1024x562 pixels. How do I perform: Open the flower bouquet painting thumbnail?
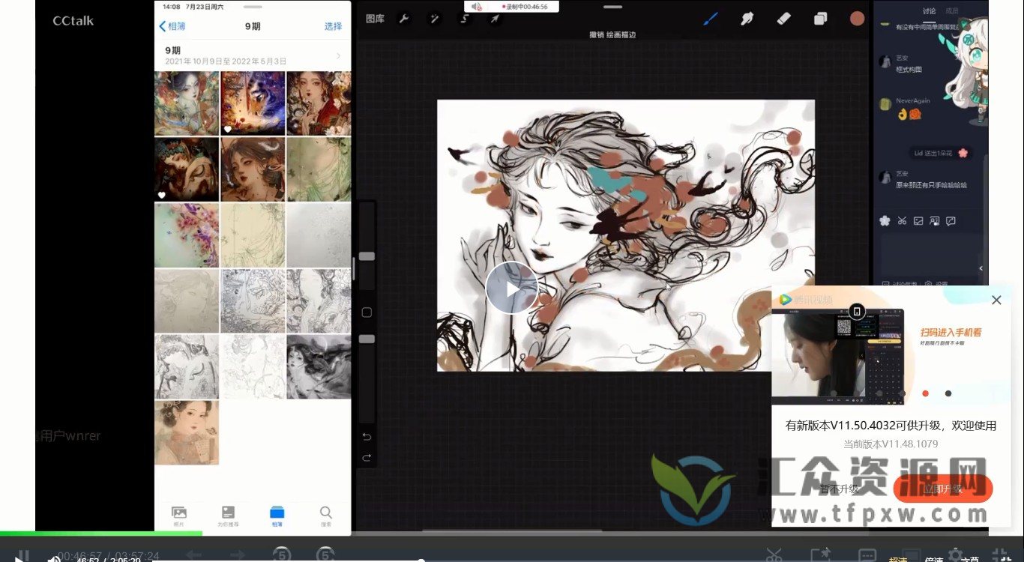(x=187, y=235)
